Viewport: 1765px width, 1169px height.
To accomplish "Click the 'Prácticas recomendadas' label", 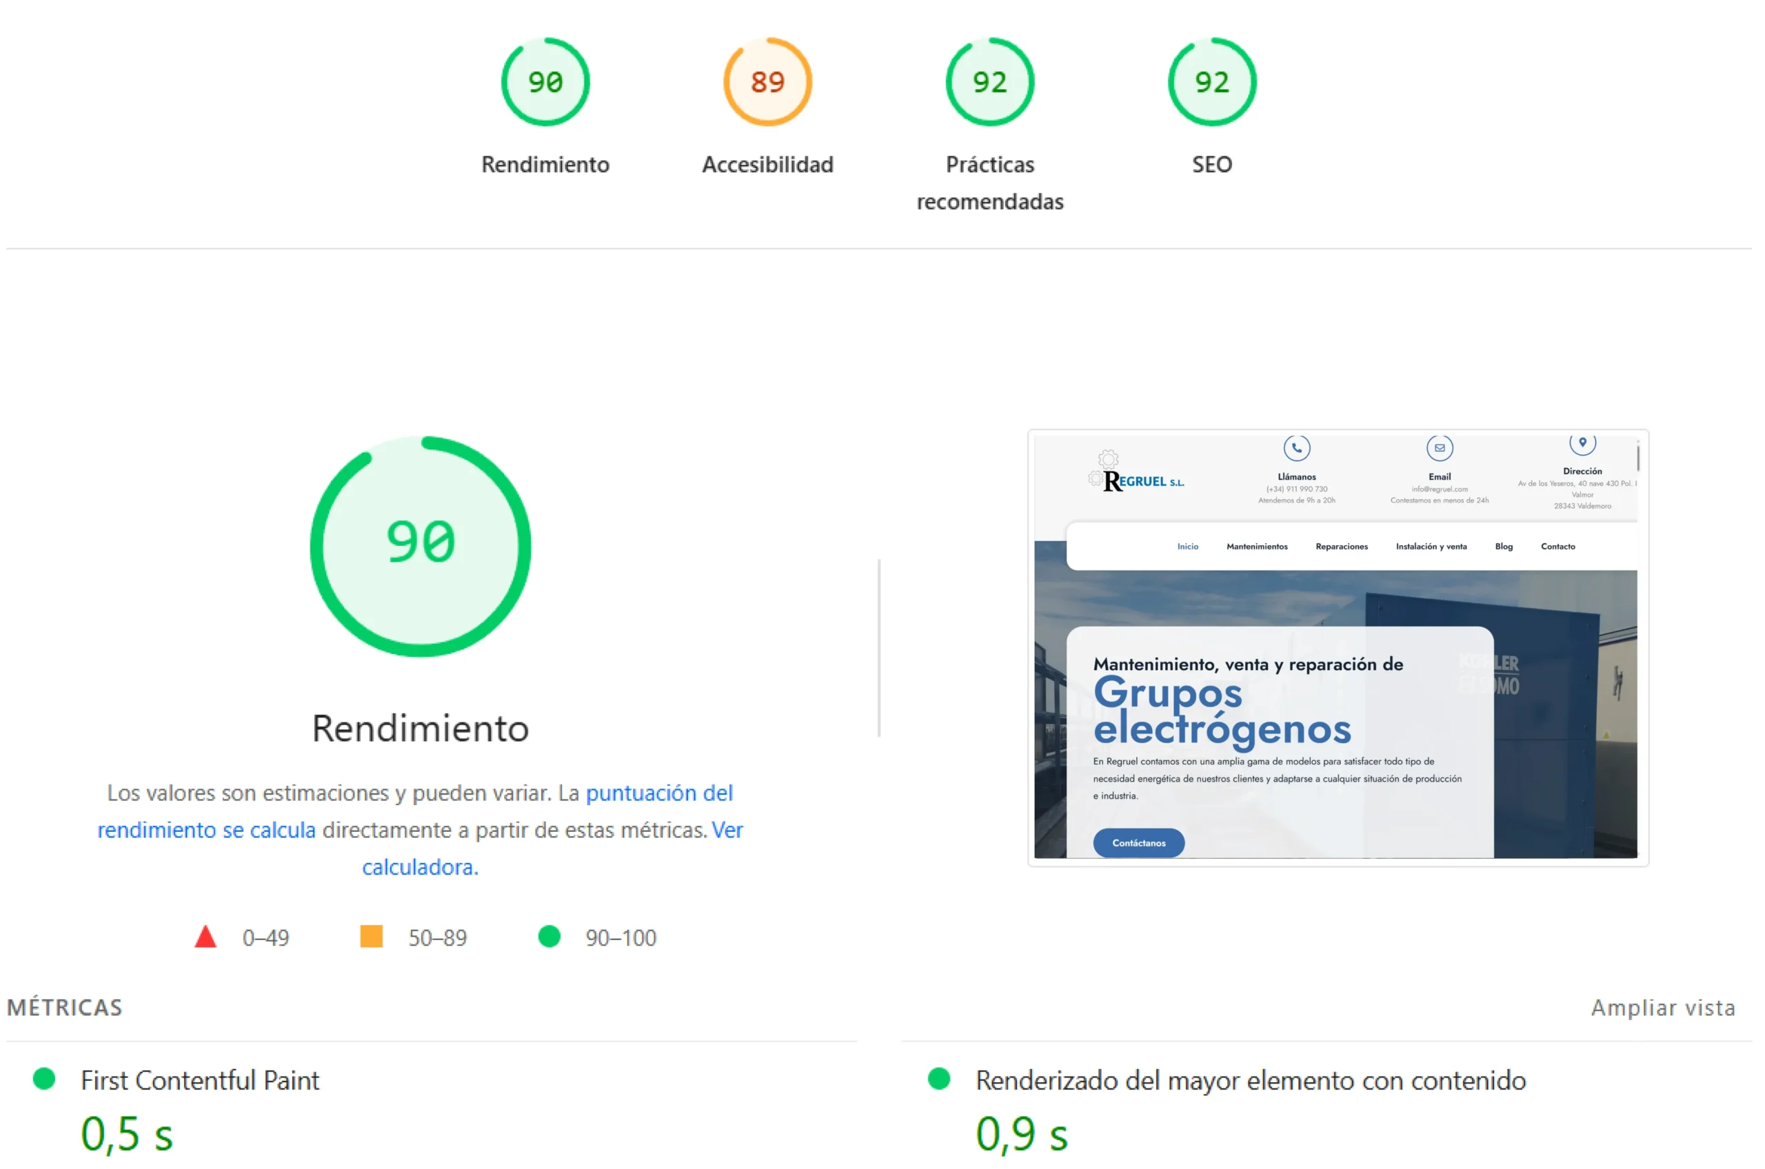I will click(989, 183).
